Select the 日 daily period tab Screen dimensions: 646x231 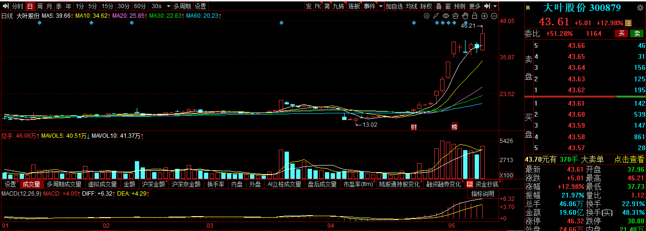tap(30, 6)
